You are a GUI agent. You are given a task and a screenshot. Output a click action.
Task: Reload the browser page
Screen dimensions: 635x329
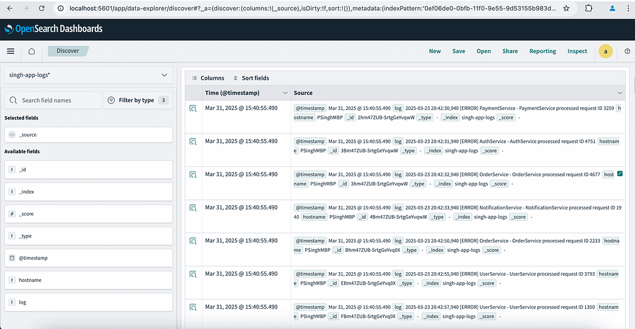coord(42,8)
